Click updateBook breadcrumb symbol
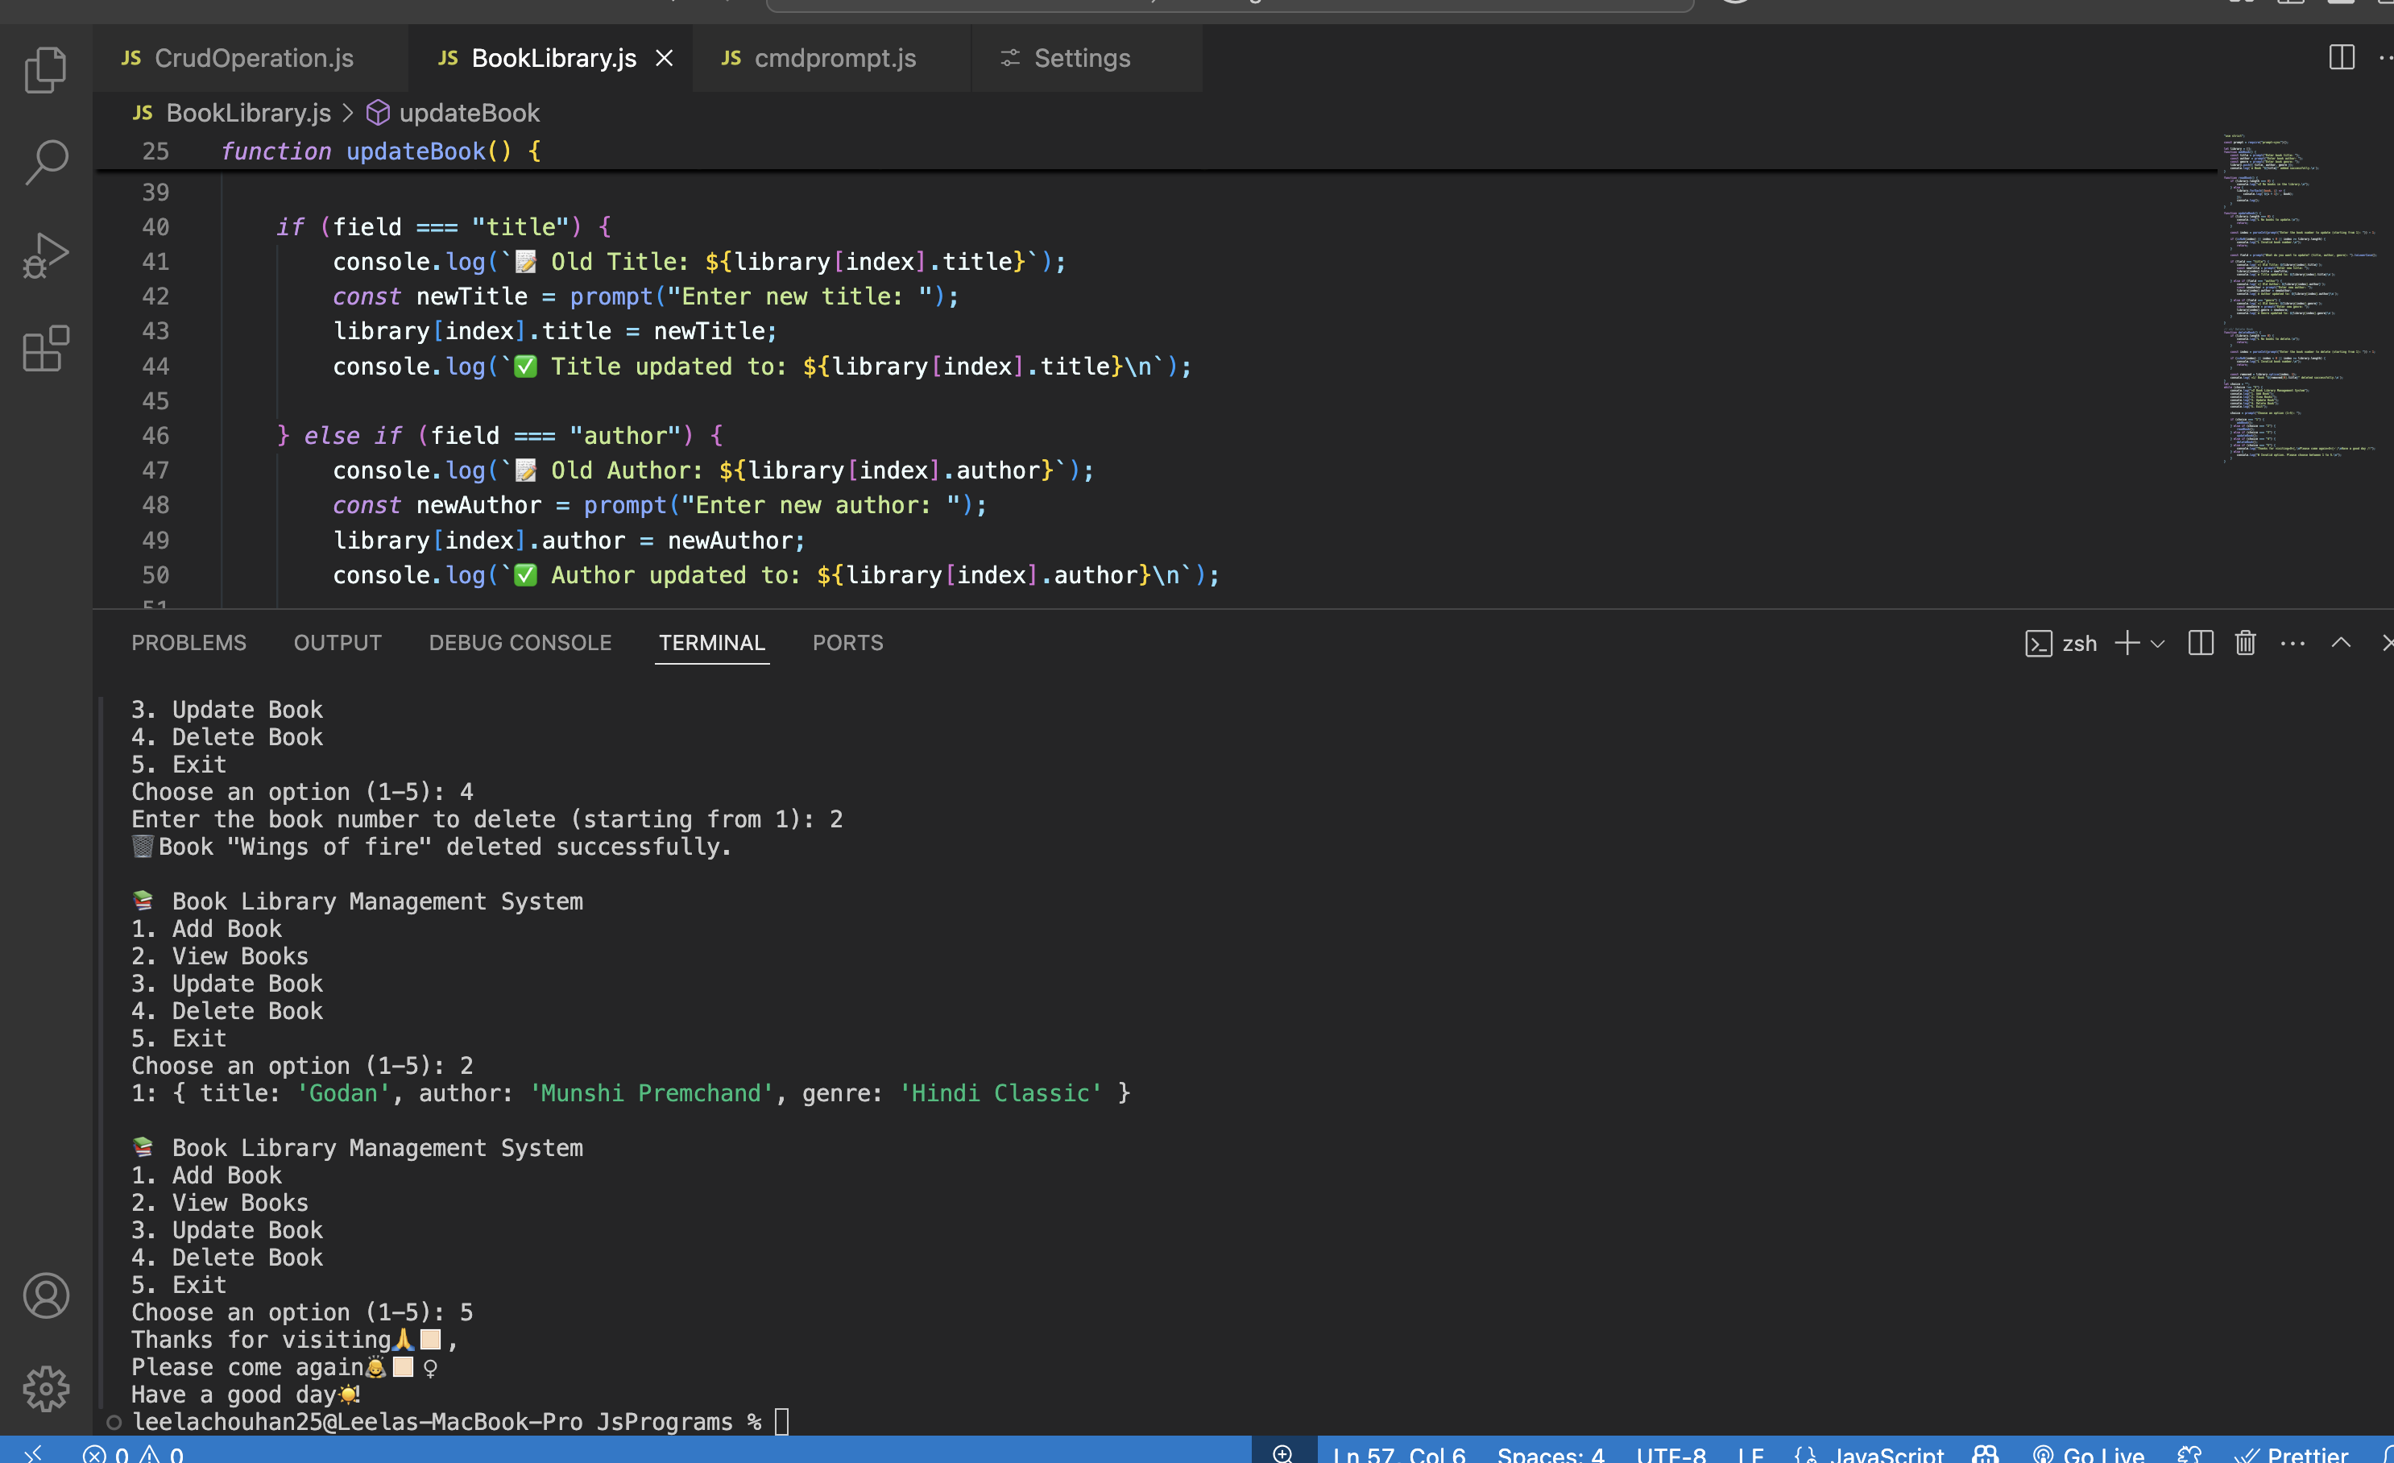This screenshot has width=2394, height=1463. (x=468, y=113)
